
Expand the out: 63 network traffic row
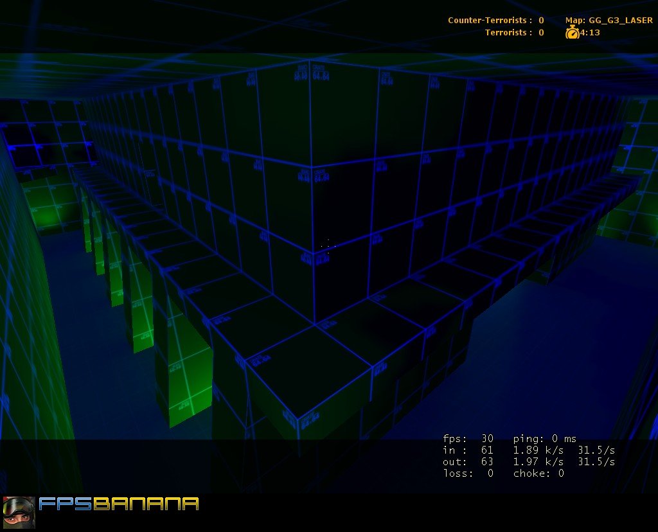467,461
